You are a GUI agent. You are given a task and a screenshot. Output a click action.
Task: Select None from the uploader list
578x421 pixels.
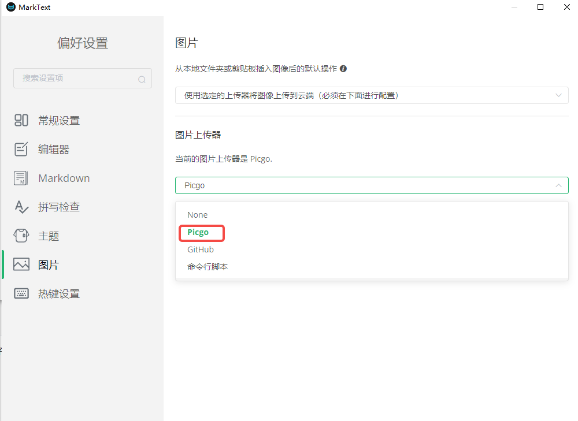point(197,214)
